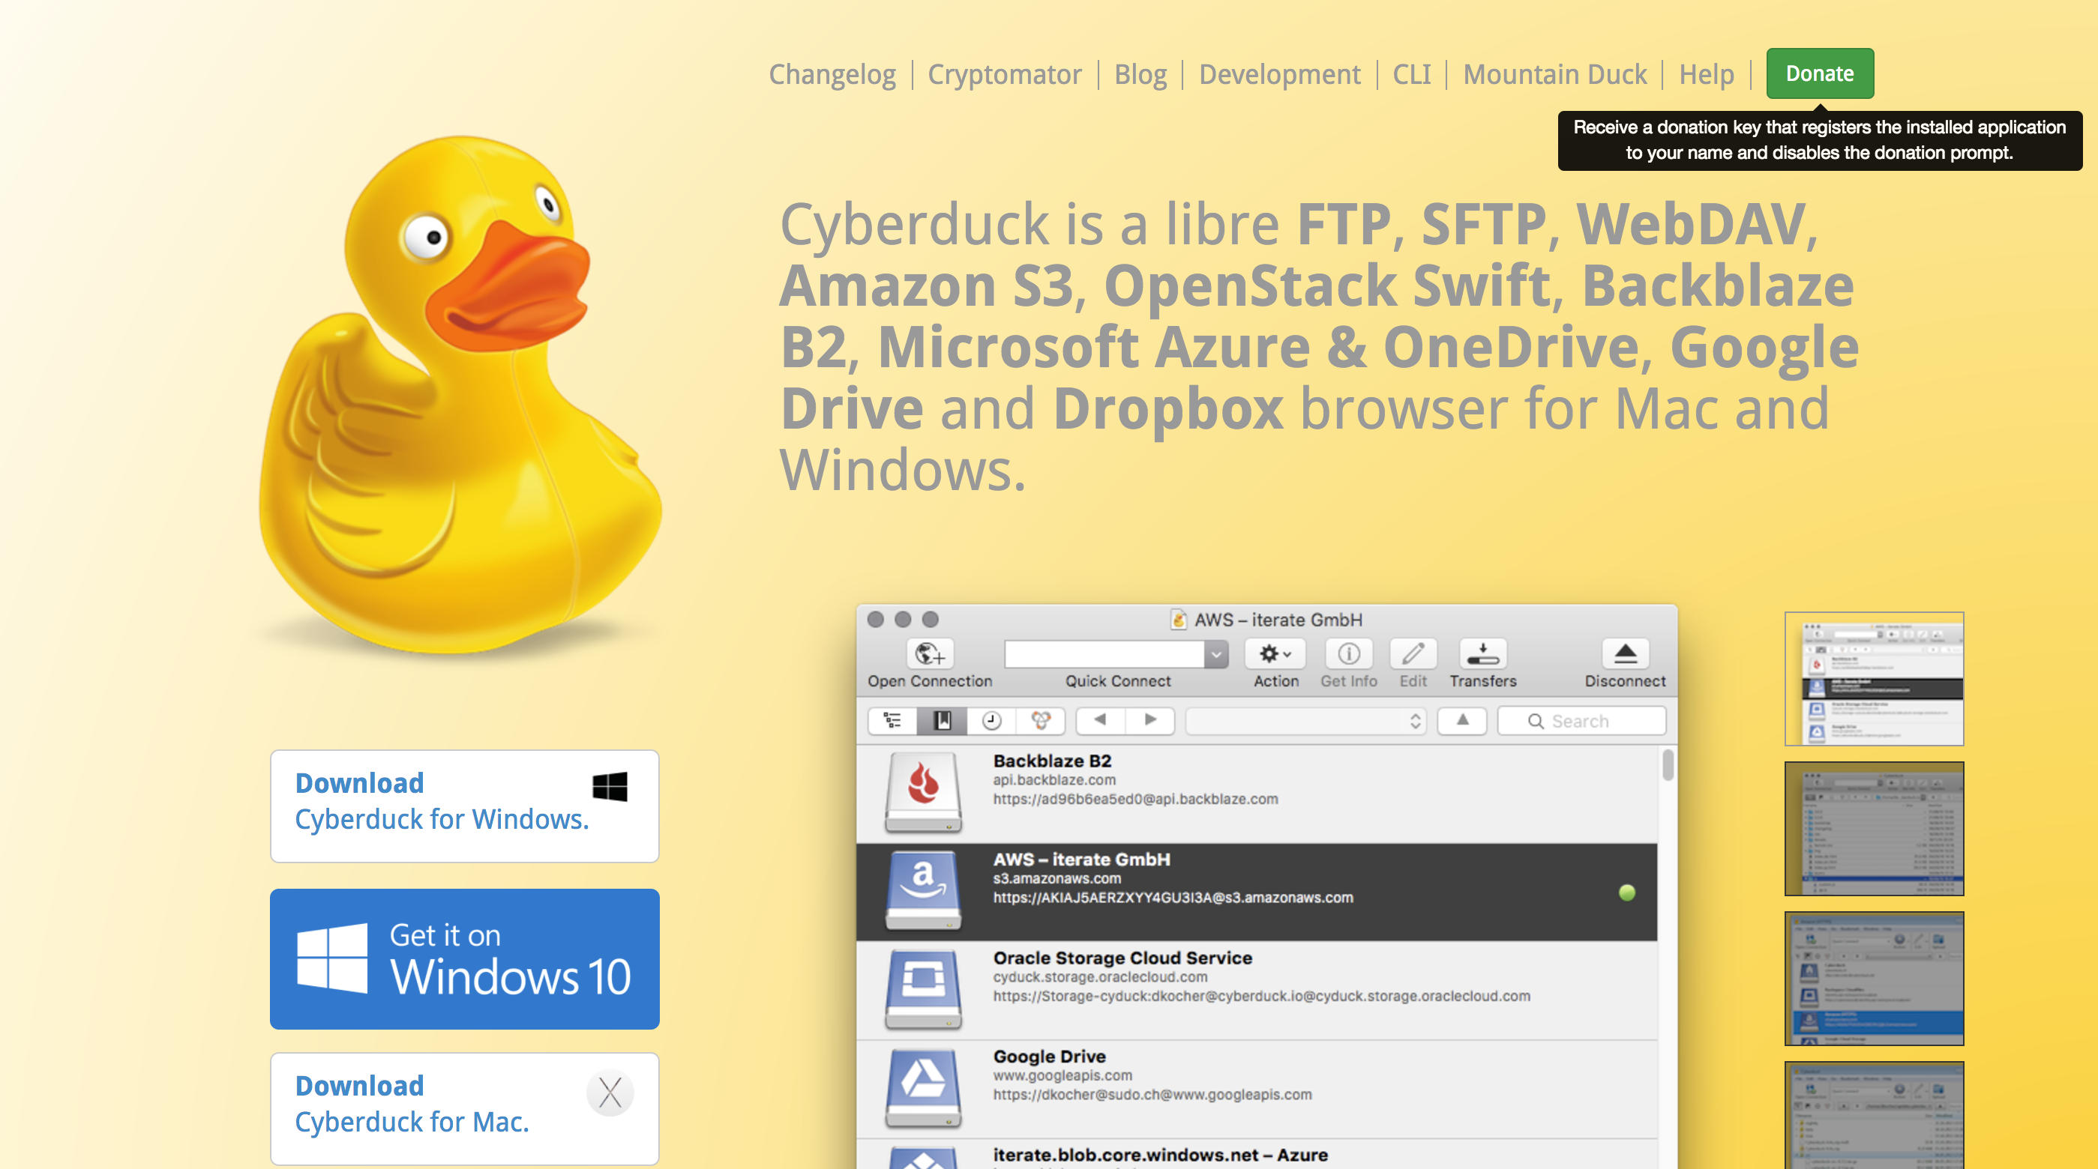Toggle the bookmarks view button

943,722
